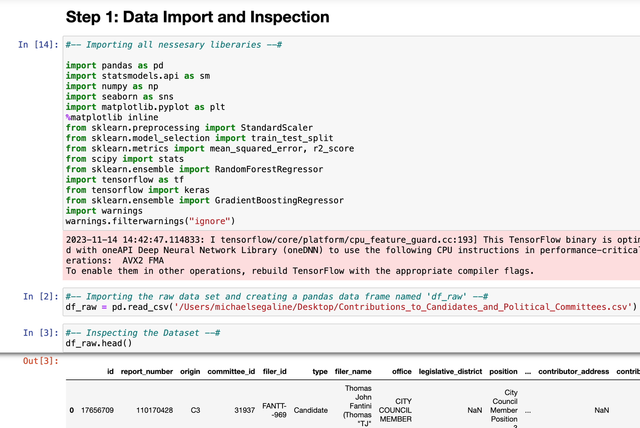This screenshot has width=640, height=428.
Task: Click the 'legislative_district' column header
Action: [x=450, y=372]
